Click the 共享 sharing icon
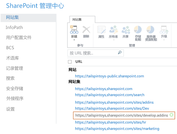The image size is (177, 134). point(126,30)
